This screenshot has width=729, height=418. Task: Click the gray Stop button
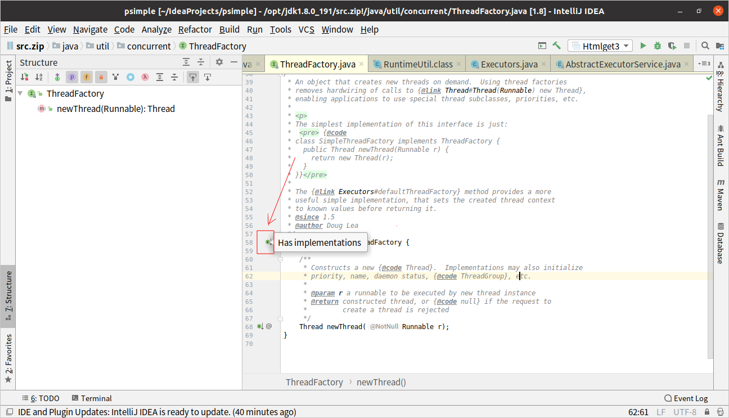click(687, 46)
